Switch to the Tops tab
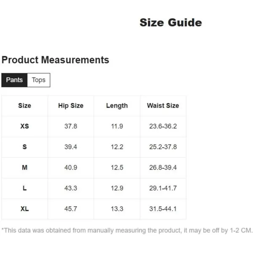Screen dimensions: 253x253 point(39,80)
